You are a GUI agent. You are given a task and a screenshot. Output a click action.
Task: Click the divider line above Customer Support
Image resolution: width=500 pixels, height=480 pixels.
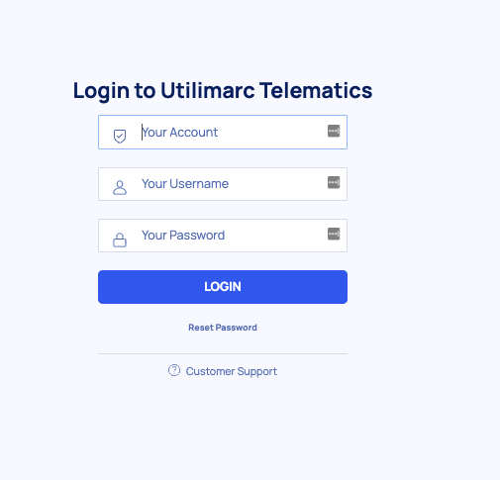point(223,353)
